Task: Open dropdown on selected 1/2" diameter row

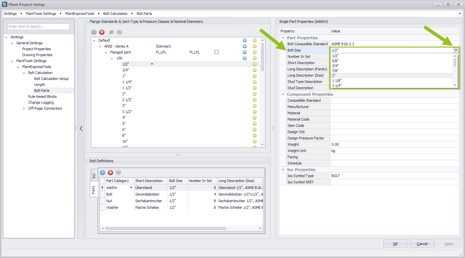Action: click(x=152, y=64)
